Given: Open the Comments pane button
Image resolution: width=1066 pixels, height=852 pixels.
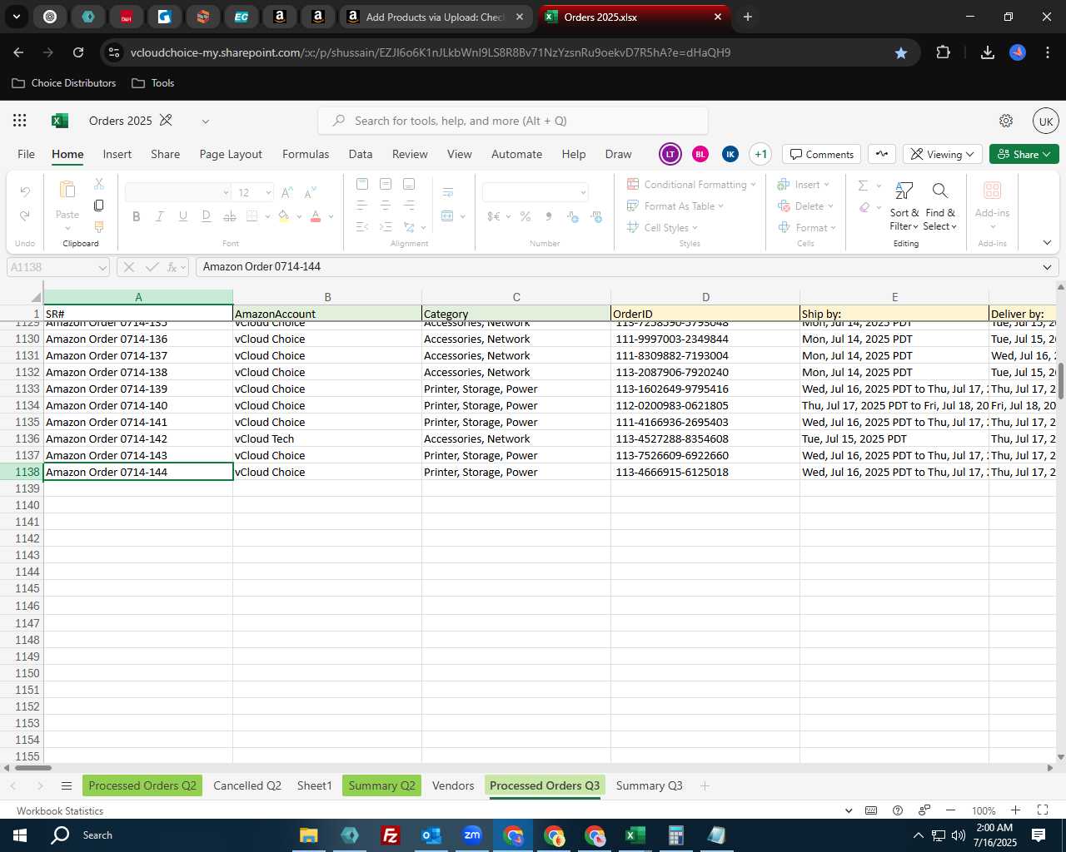Looking at the screenshot, I should 822,154.
